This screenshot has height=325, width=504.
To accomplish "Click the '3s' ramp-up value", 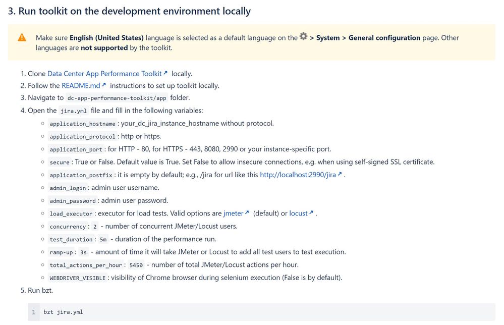I will tap(84, 252).
